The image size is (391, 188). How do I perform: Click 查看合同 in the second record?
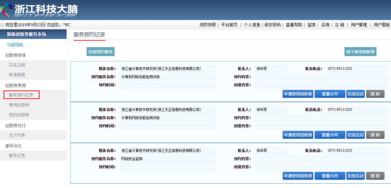330,135
